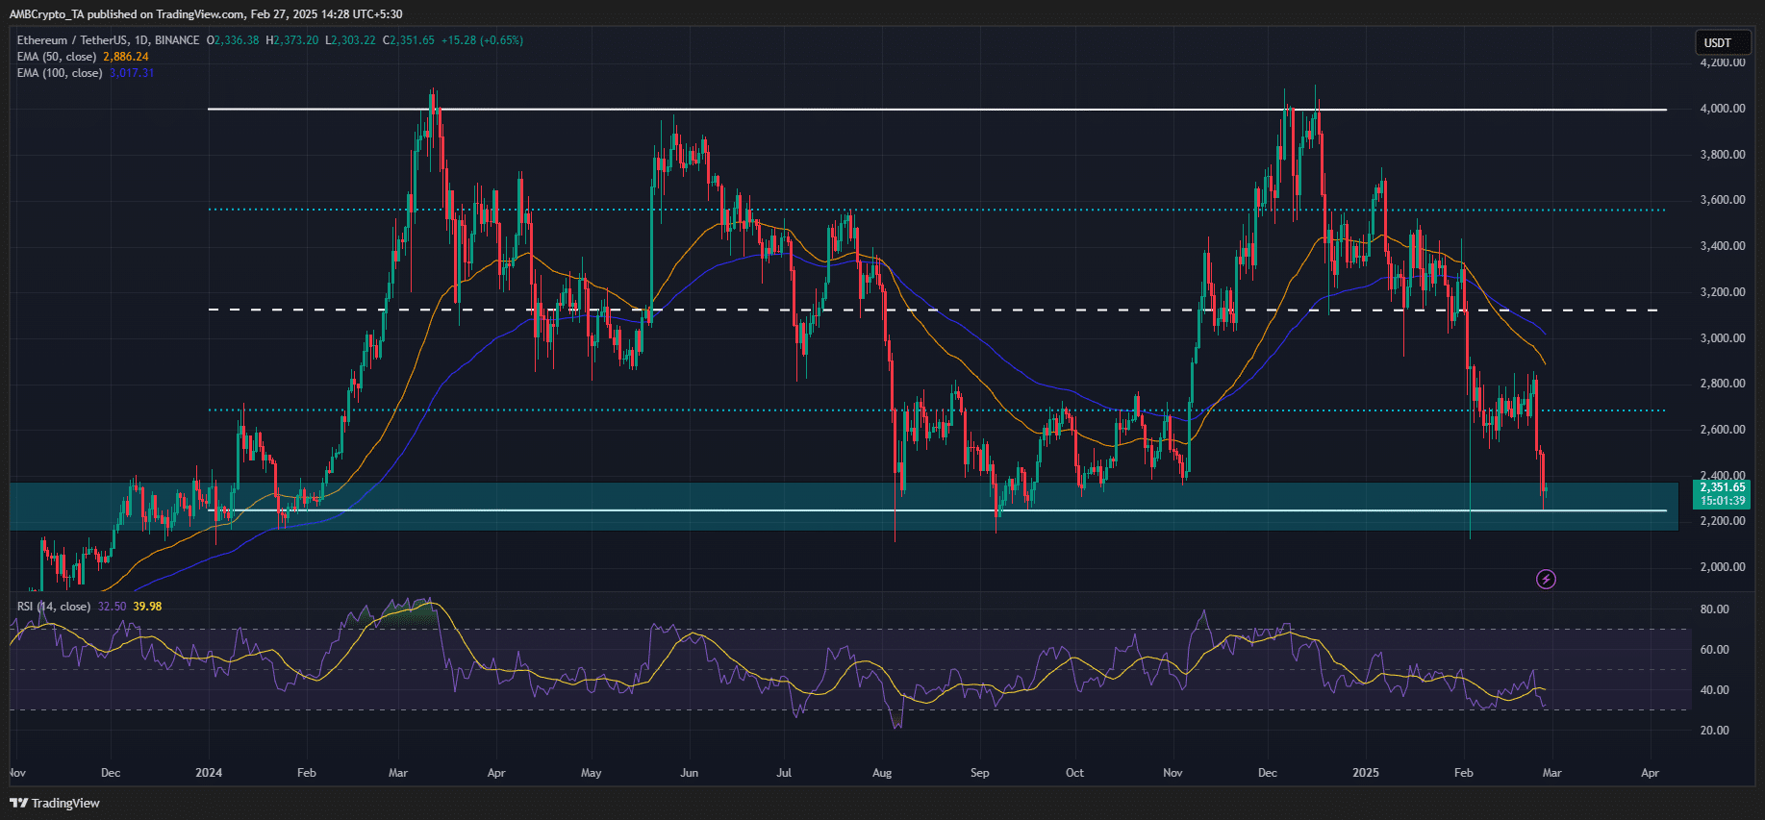Click the orange EMA value 2,886.24
Image resolution: width=1765 pixels, height=820 pixels.
(x=126, y=57)
